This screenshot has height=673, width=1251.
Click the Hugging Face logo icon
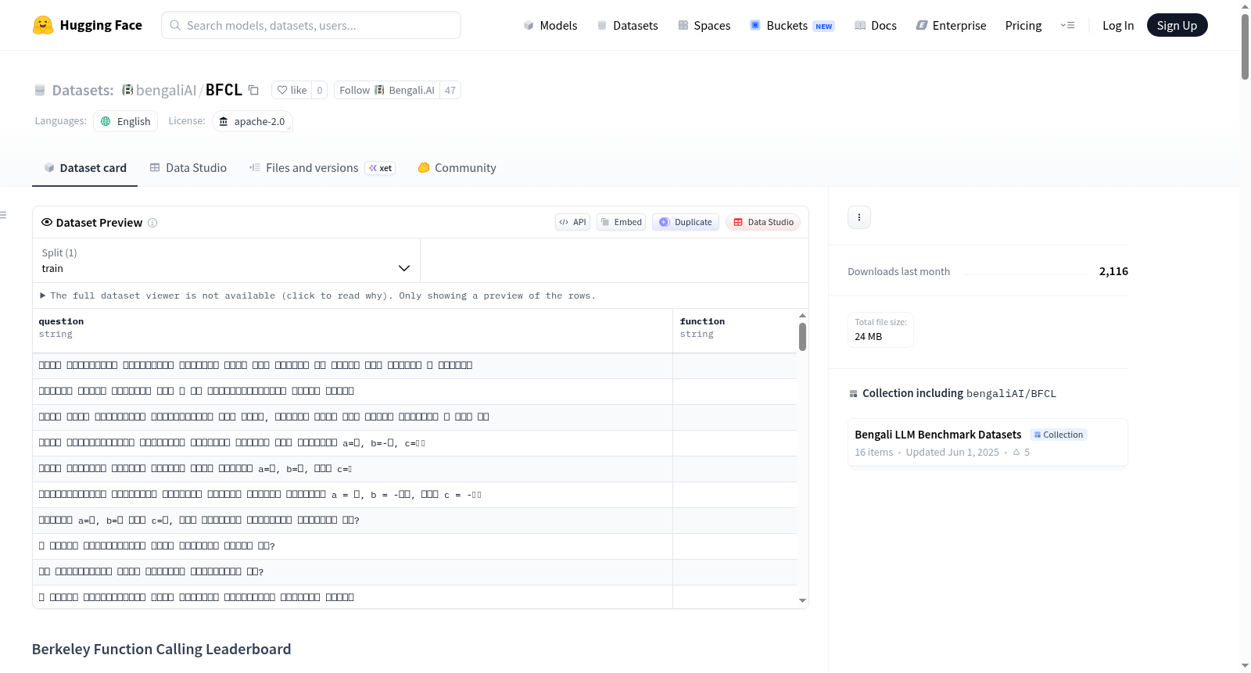click(x=43, y=25)
